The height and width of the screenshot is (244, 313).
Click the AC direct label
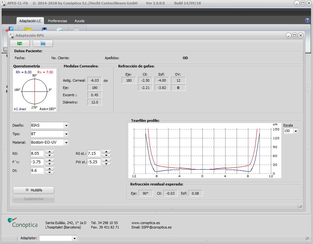click(20, 109)
